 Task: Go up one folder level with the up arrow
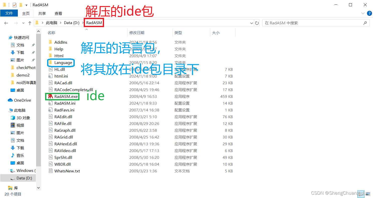tap(30, 23)
